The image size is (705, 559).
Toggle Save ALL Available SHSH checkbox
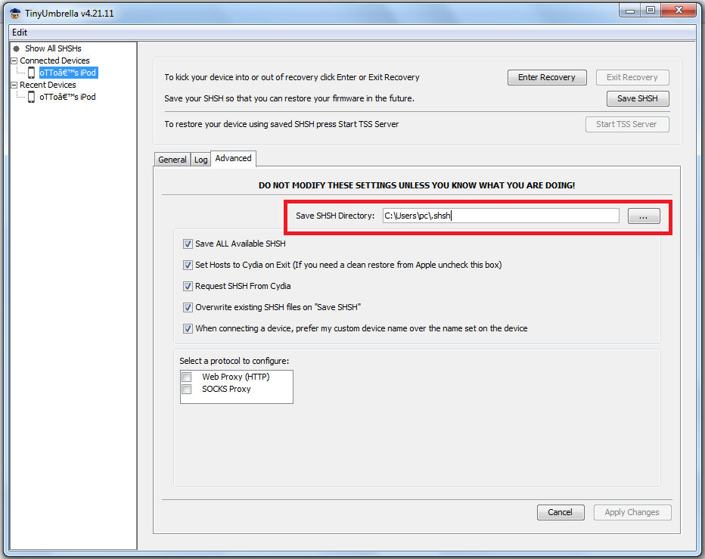[188, 244]
